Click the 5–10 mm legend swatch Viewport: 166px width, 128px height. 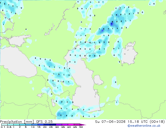tap(29, 125)
